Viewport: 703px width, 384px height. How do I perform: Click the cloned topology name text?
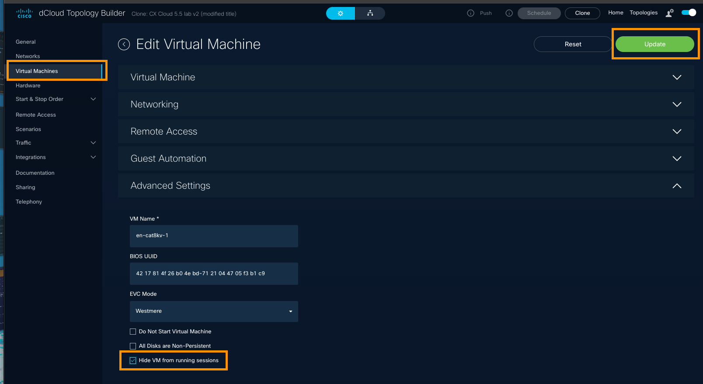[x=184, y=14]
